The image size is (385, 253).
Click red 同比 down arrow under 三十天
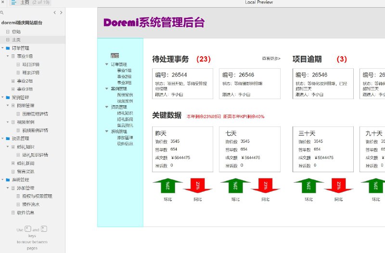339,186
